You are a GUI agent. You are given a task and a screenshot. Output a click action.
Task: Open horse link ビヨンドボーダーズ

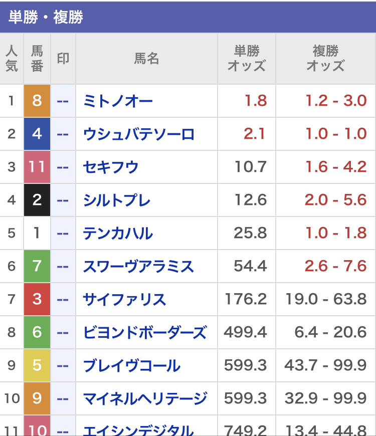[145, 333]
